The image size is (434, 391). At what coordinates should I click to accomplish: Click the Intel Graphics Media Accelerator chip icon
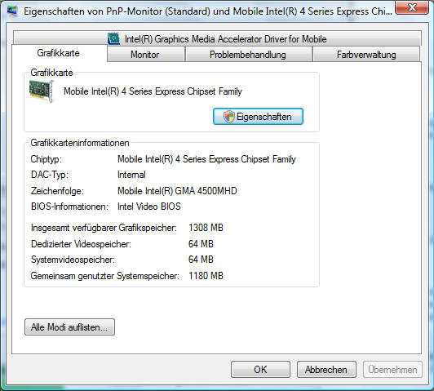(x=113, y=38)
